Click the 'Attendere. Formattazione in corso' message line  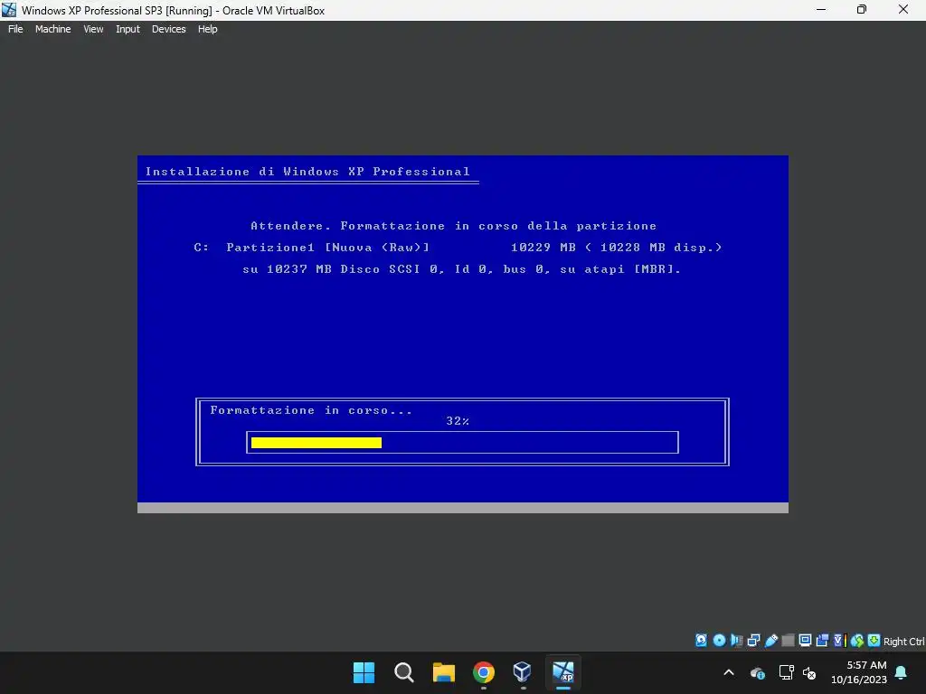454,226
